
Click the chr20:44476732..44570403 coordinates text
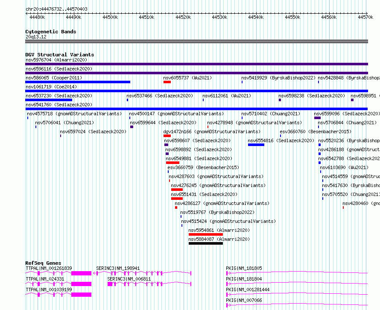pyautogui.click(x=56, y=9)
